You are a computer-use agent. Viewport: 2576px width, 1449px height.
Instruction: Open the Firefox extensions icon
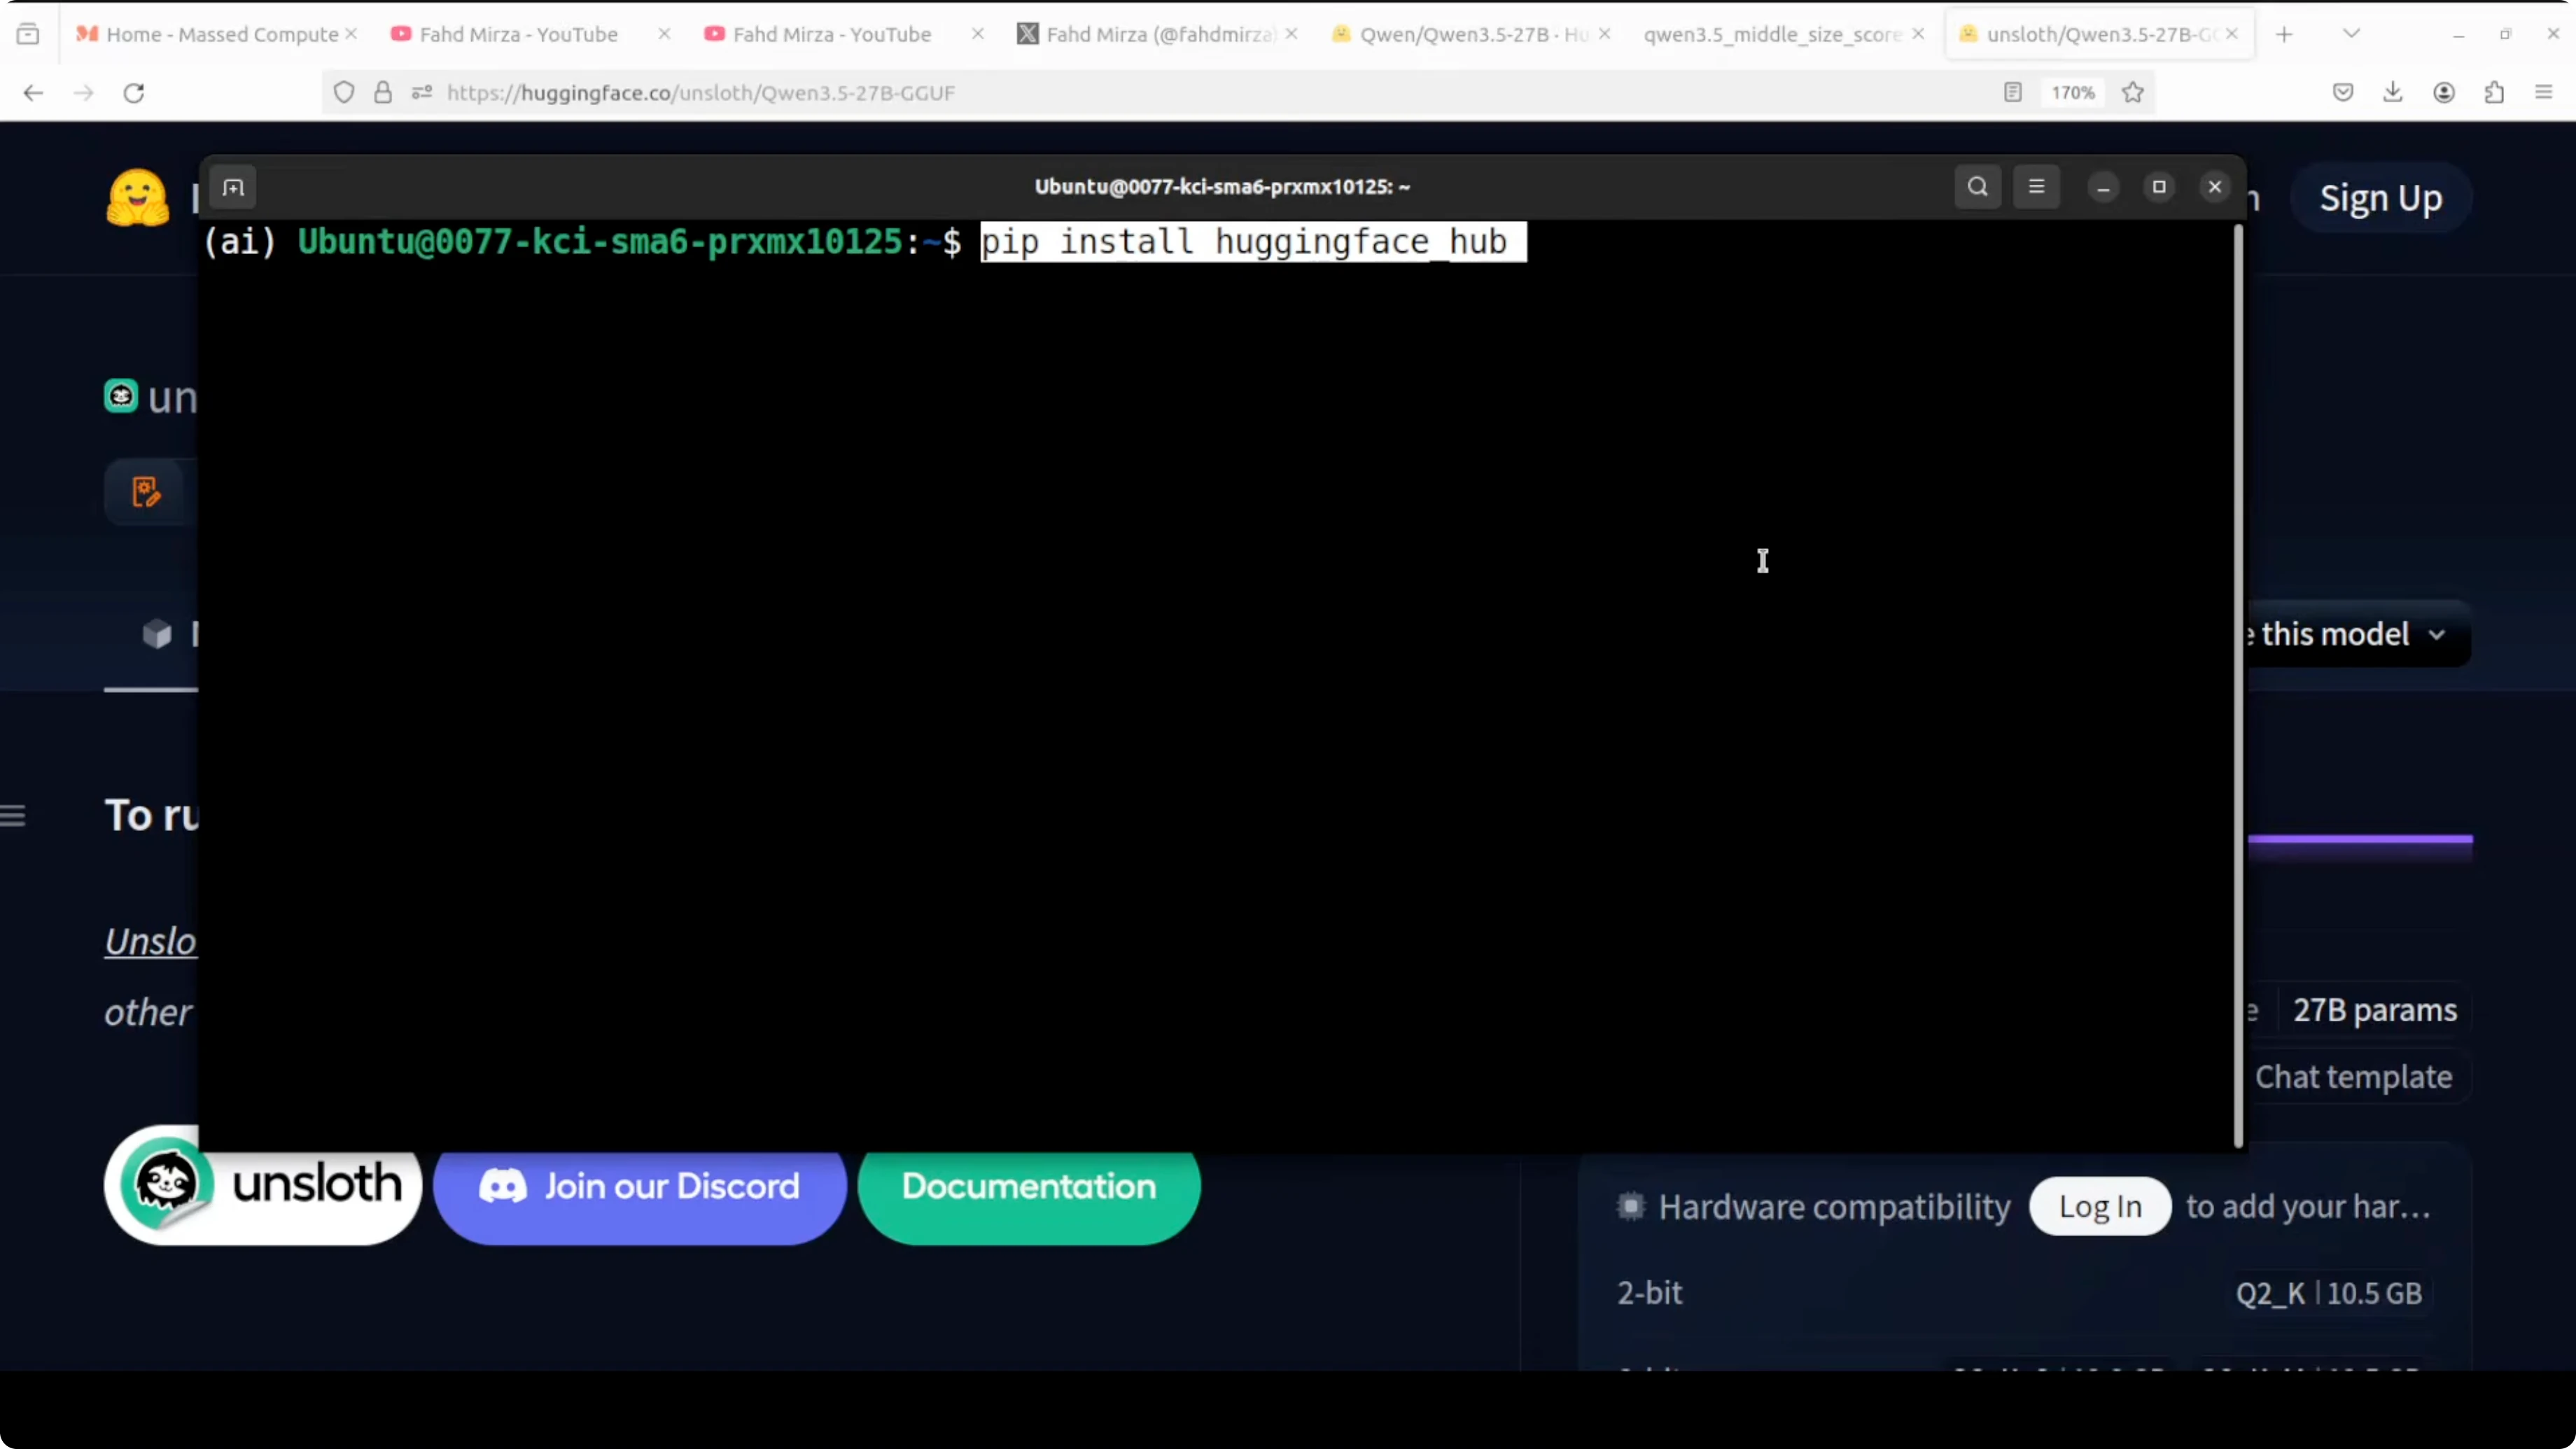[x=2494, y=93]
